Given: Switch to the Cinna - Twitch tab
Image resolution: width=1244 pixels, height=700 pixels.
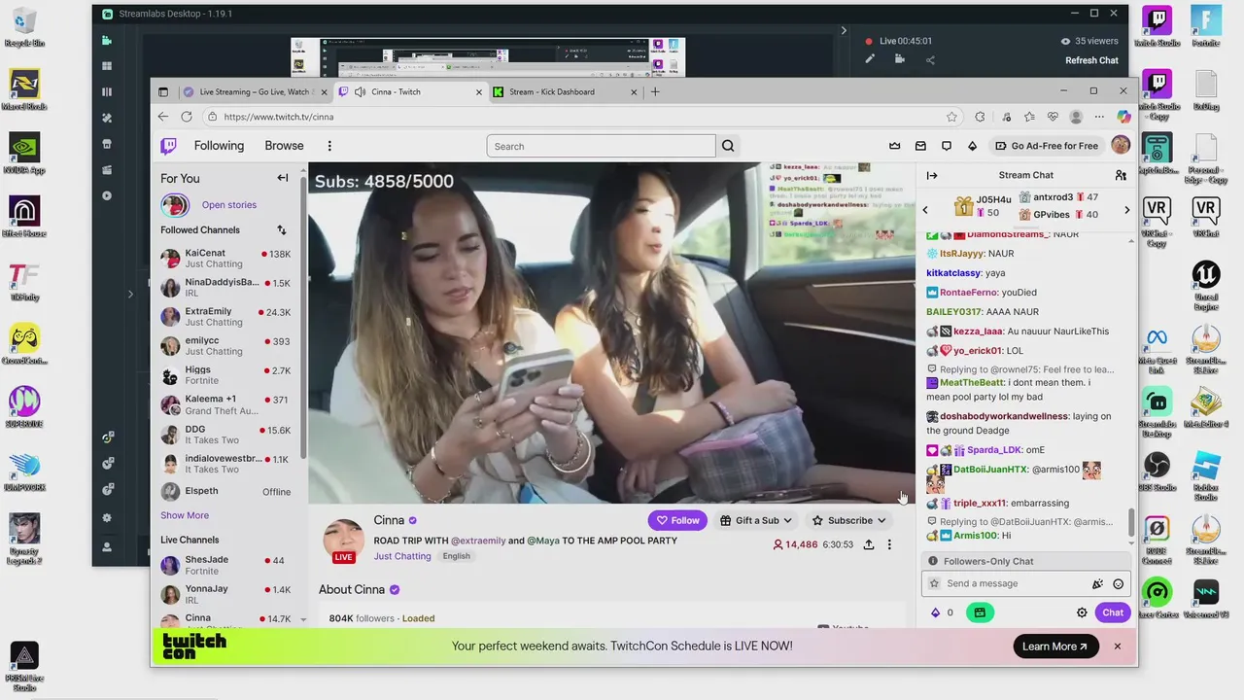Looking at the screenshot, I should click(410, 91).
